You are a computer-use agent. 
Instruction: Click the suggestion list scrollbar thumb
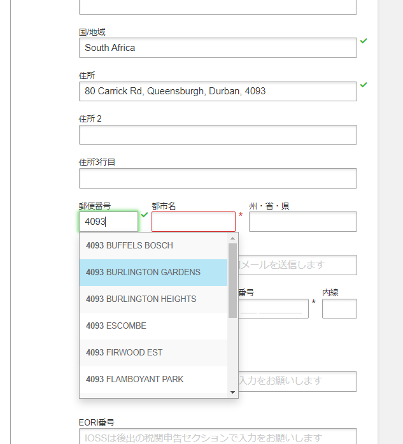point(232,281)
